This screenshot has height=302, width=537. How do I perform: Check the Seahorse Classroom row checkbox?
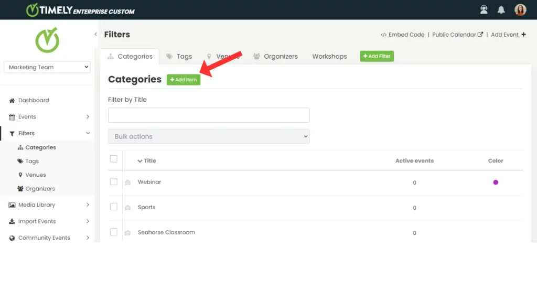point(114,232)
